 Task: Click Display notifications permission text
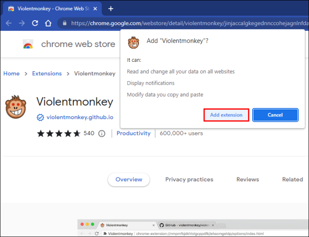[x=150, y=83]
